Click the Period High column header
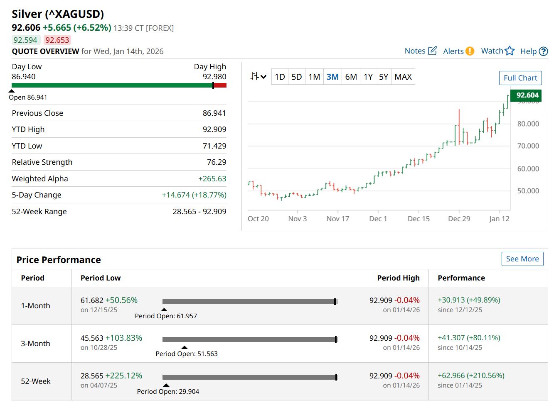This screenshot has height=405, width=549. (x=399, y=278)
